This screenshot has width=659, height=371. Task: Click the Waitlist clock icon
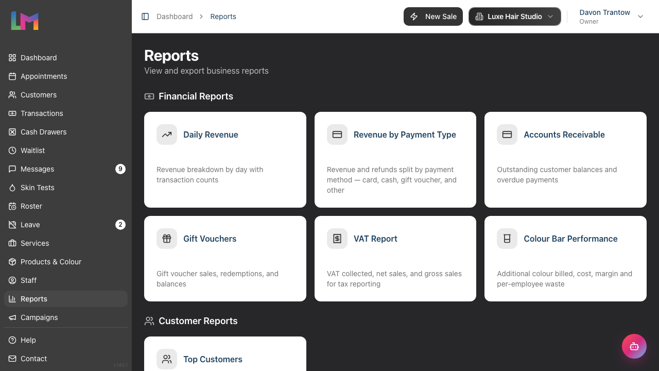point(12,150)
